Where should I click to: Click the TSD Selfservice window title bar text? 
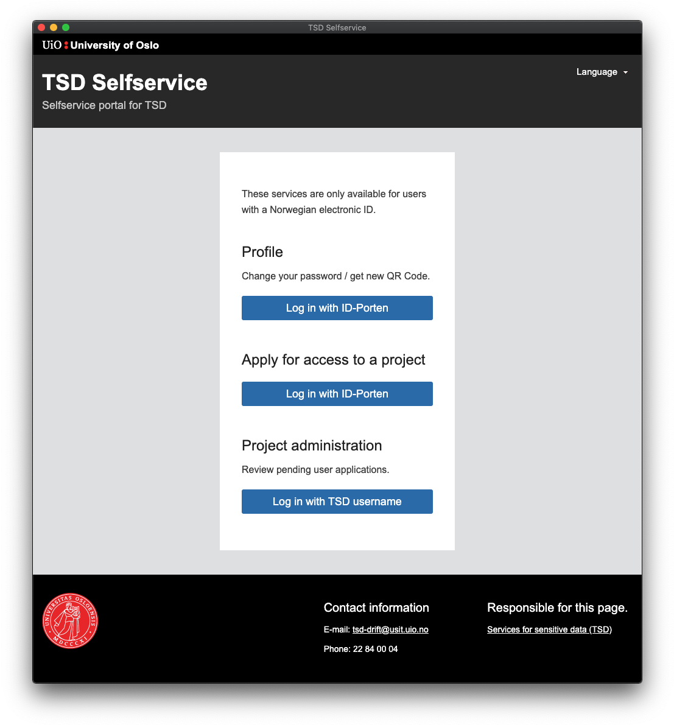click(x=337, y=28)
